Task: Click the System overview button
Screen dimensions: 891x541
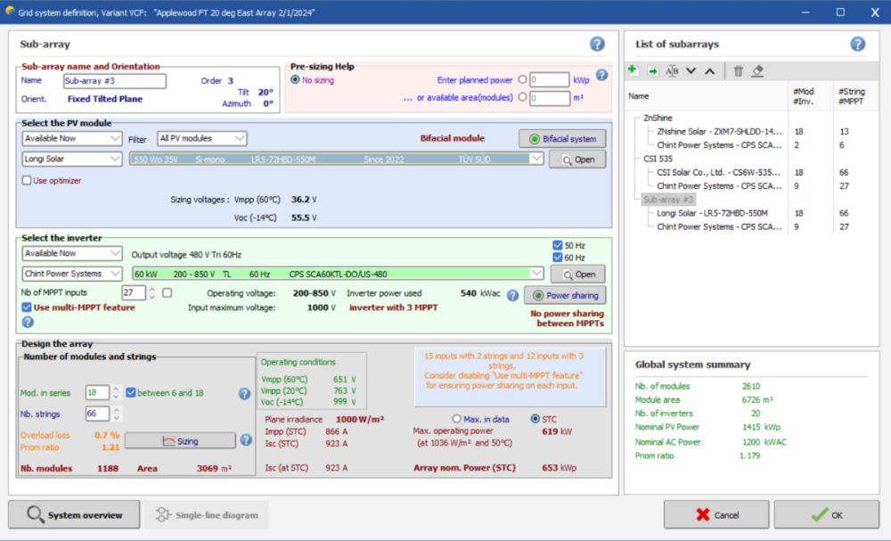Action: [74, 514]
